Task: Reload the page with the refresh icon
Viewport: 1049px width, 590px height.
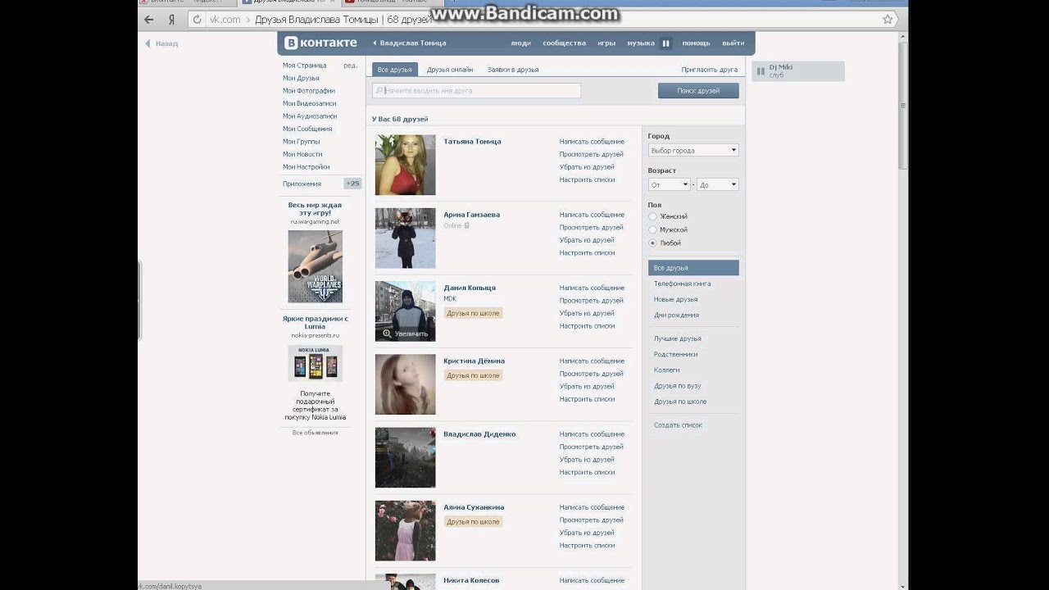Action: click(196, 19)
